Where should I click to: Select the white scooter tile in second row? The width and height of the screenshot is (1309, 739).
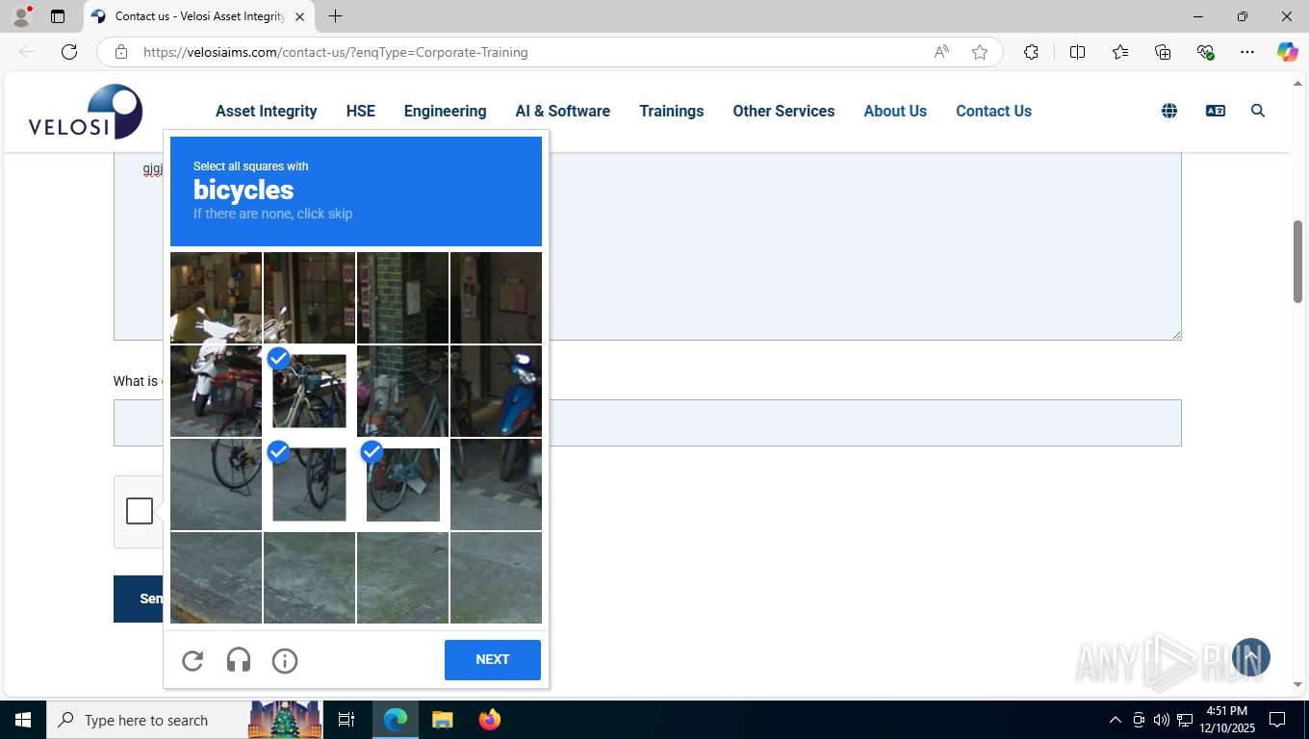pyautogui.click(x=216, y=391)
